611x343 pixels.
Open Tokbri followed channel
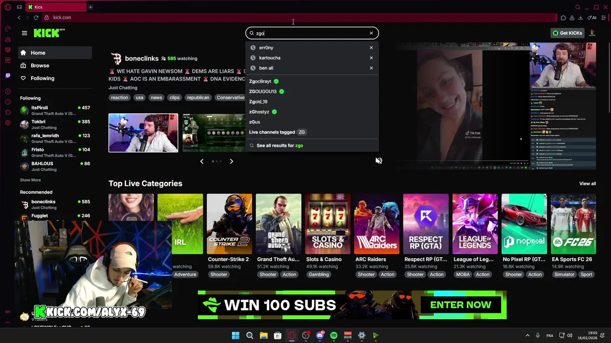click(55, 124)
